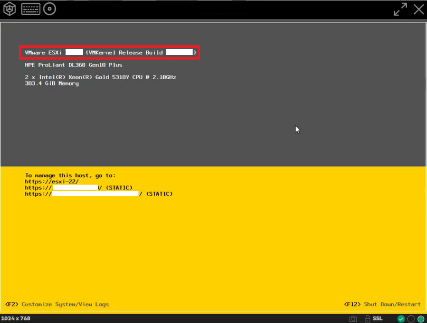Screen dimensions: 427x323
Task: Click the SSL label in status bar
Action: (377, 318)
